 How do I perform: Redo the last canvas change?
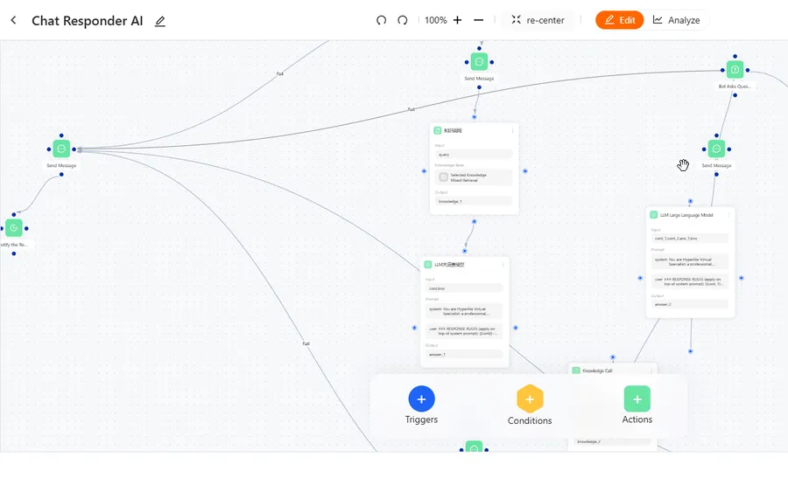pos(403,20)
